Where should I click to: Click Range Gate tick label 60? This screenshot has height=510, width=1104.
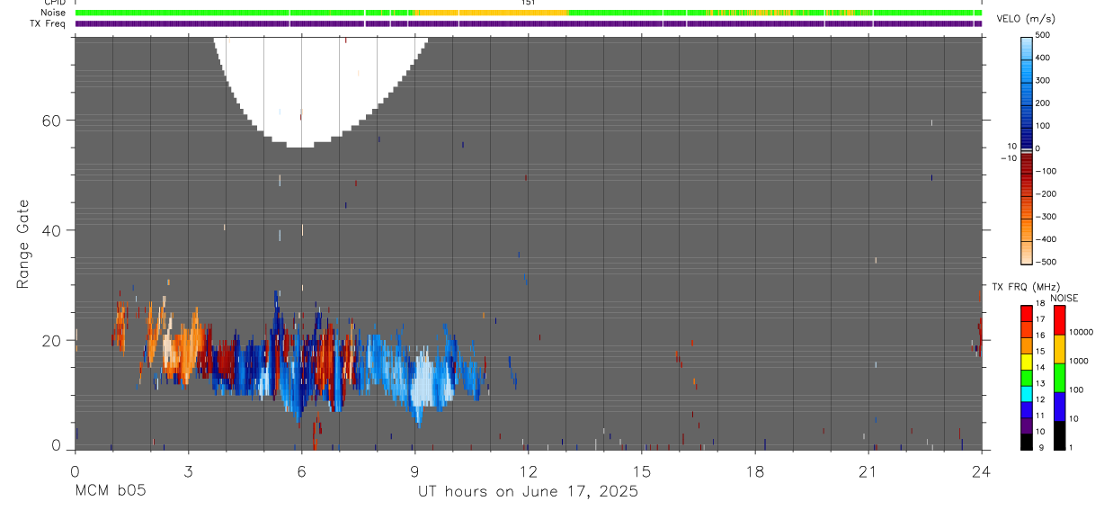click(x=50, y=121)
